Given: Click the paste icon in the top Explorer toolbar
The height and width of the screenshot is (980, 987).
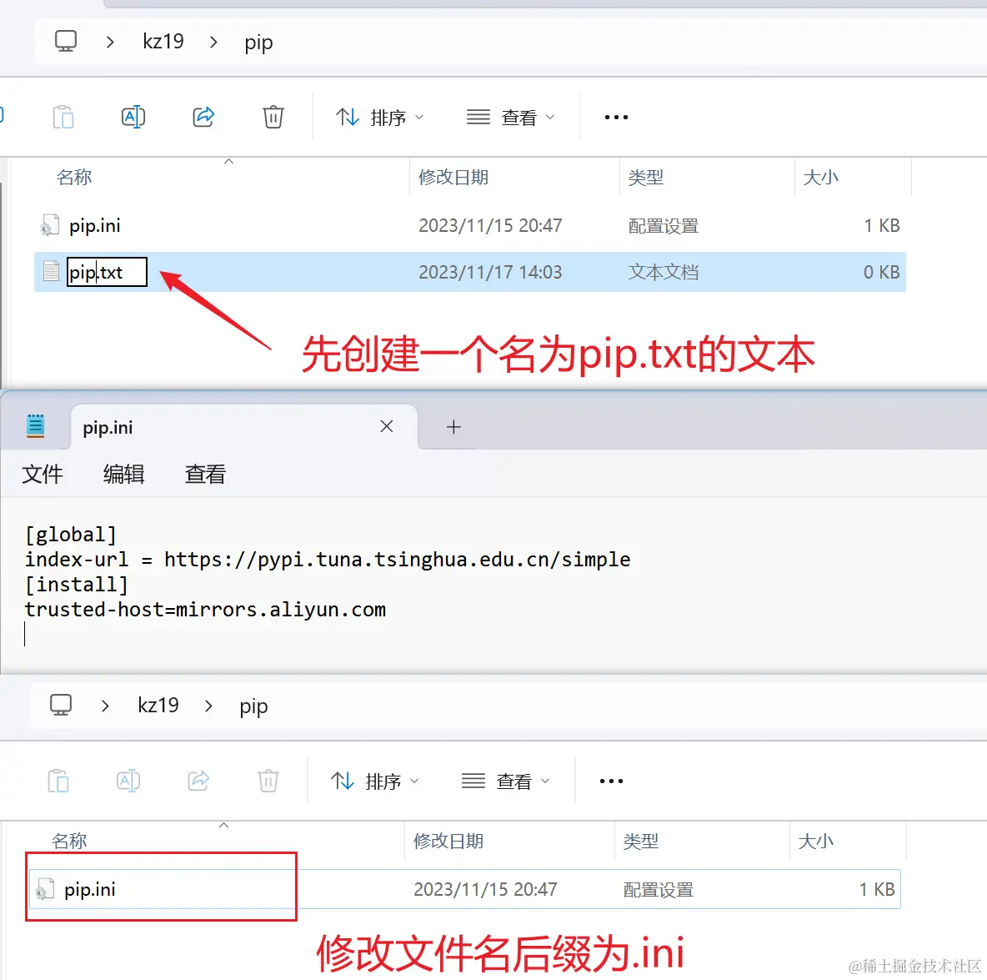Looking at the screenshot, I should [x=63, y=117].
